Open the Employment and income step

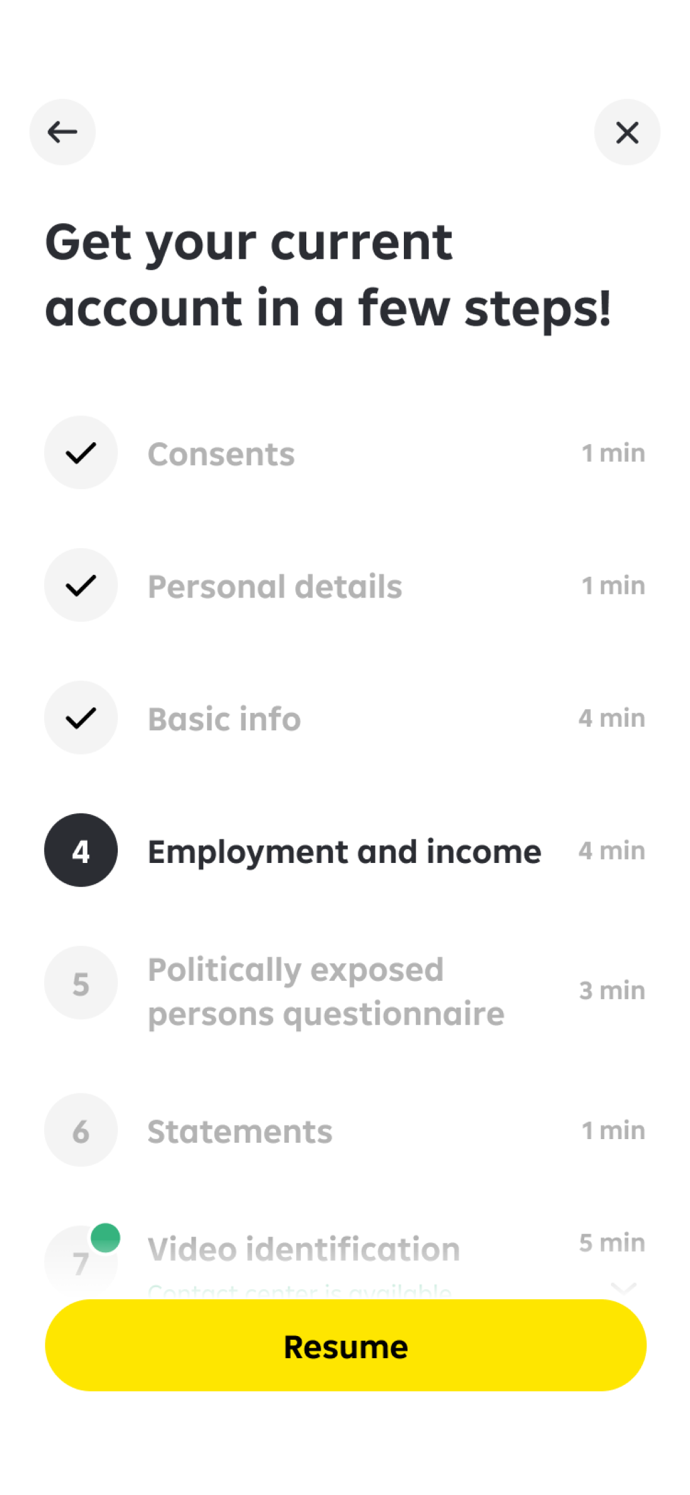tap(344, 852)
